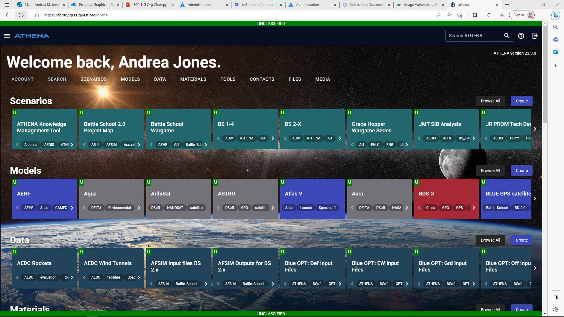Image resolution: width=564 pixels, height=317 pixels.
Task: Add this page to favorites star
Action: 460,15
